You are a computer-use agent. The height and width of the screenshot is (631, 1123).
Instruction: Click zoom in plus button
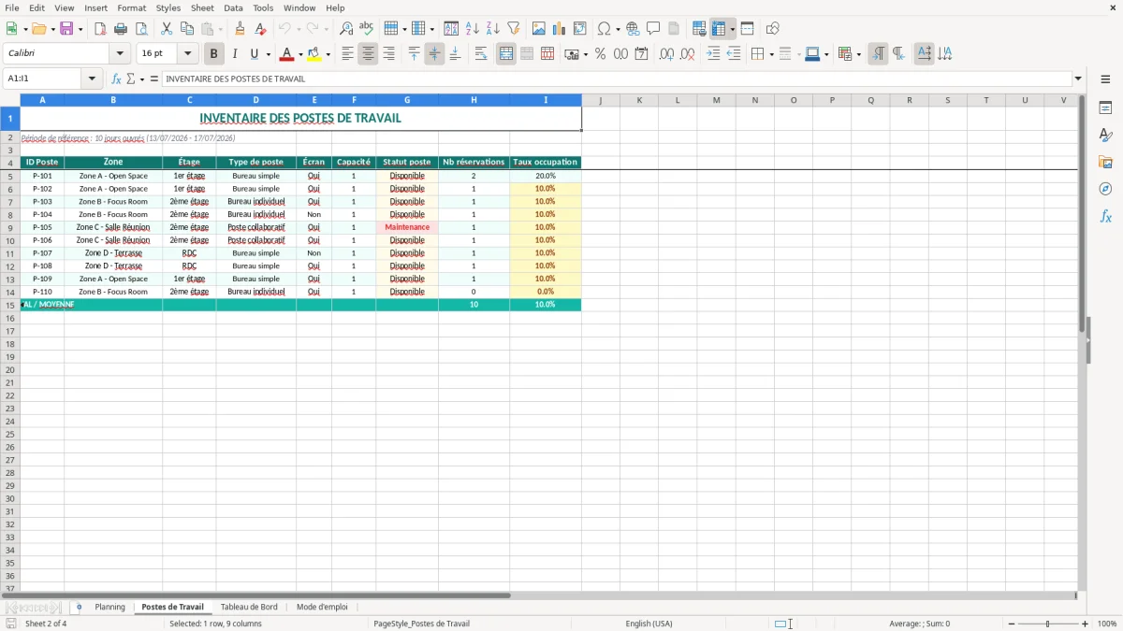pos(1086,624)
